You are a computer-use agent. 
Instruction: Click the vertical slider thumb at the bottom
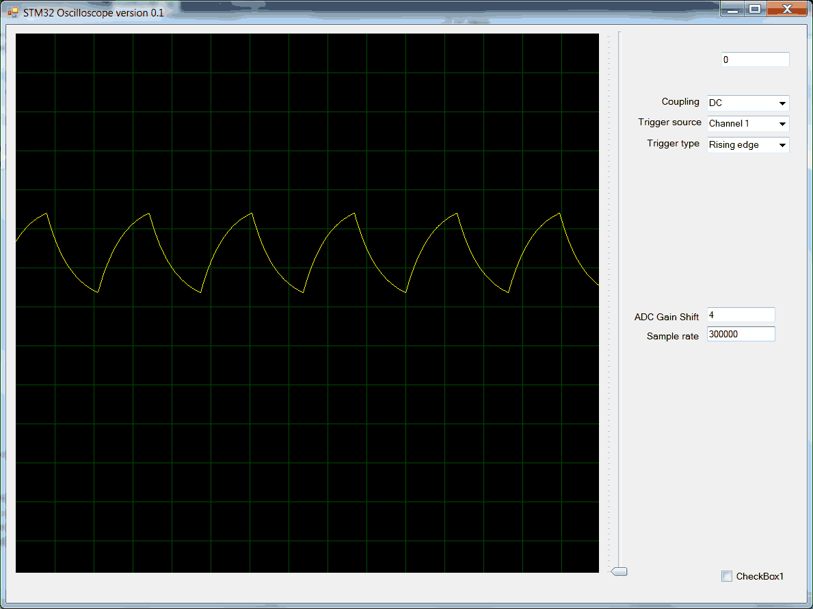(619, 571)
